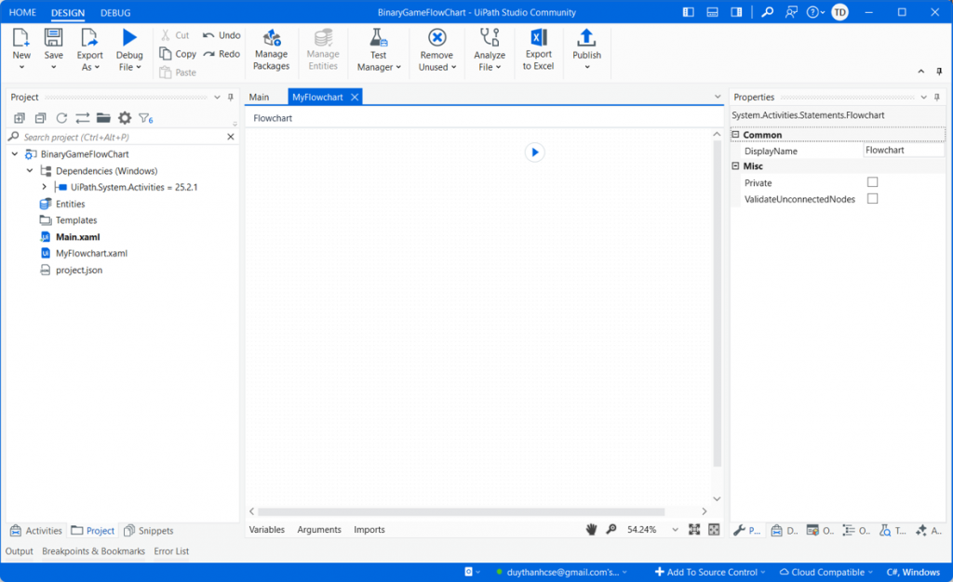Screen dimensions: 953x582
Task: Switch to the Main document tab
Action: pos(259,97)
